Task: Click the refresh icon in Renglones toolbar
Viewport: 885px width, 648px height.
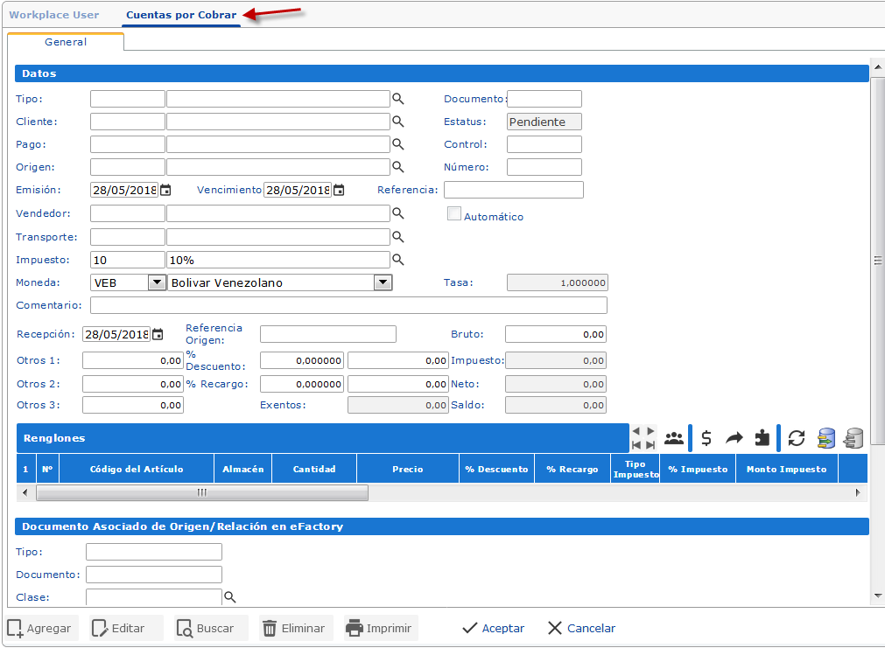Action: 797,438
